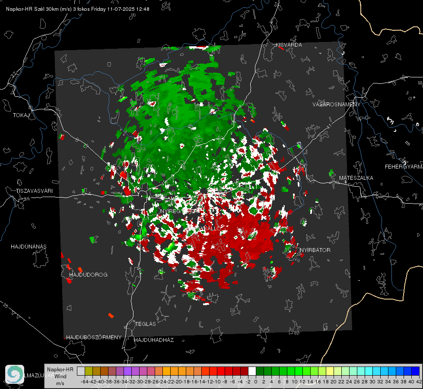
Task: Click the NYÍRBÁTOR town label
Action: click(315, 250)
